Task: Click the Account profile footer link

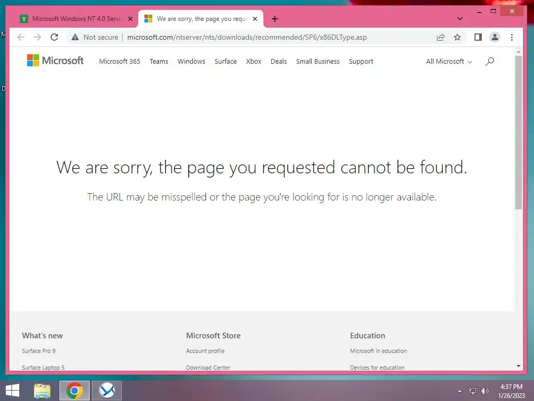Action: (x=205, y=351)
